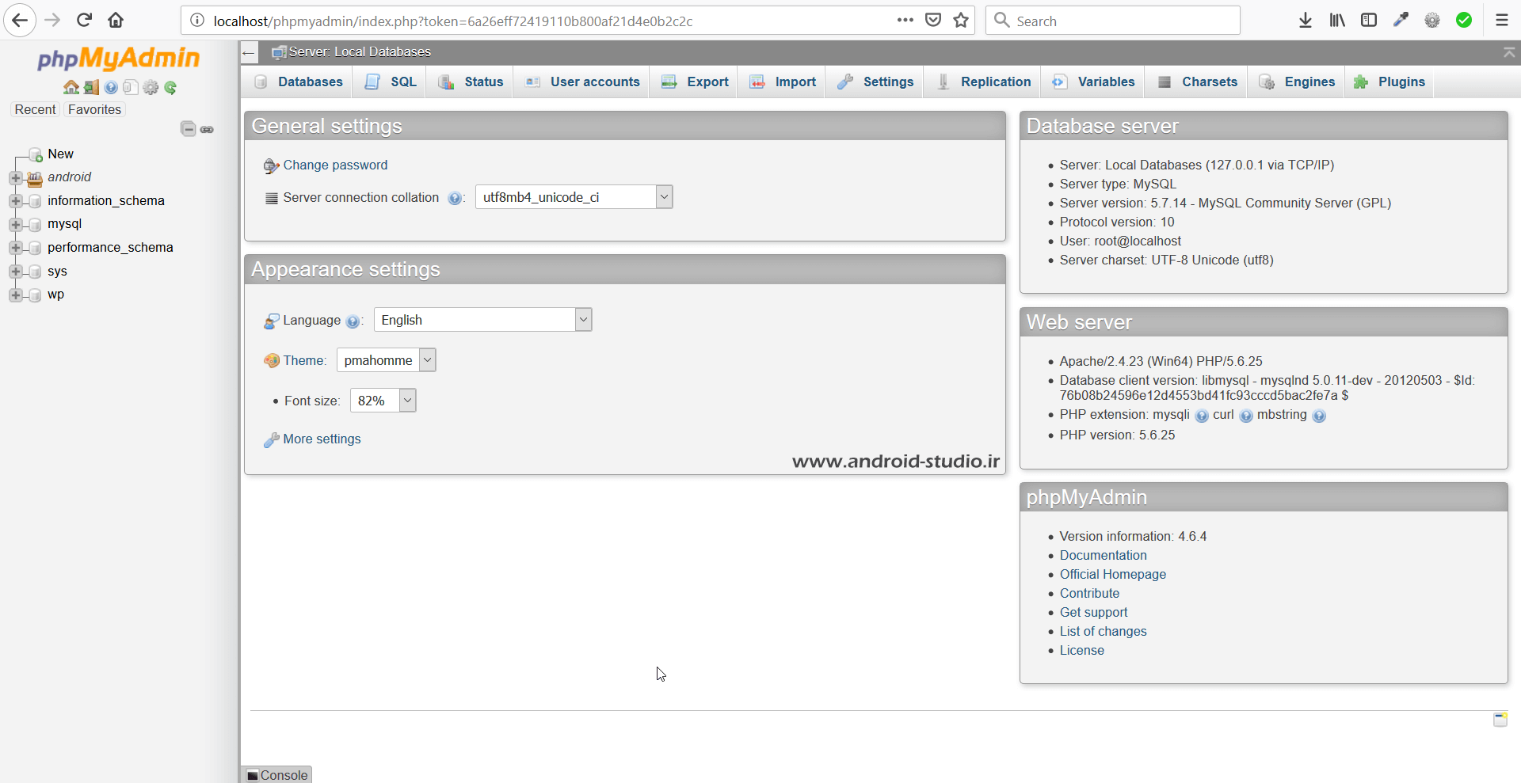Show the Favorites tables button
1521x783 pixels.
94,110
